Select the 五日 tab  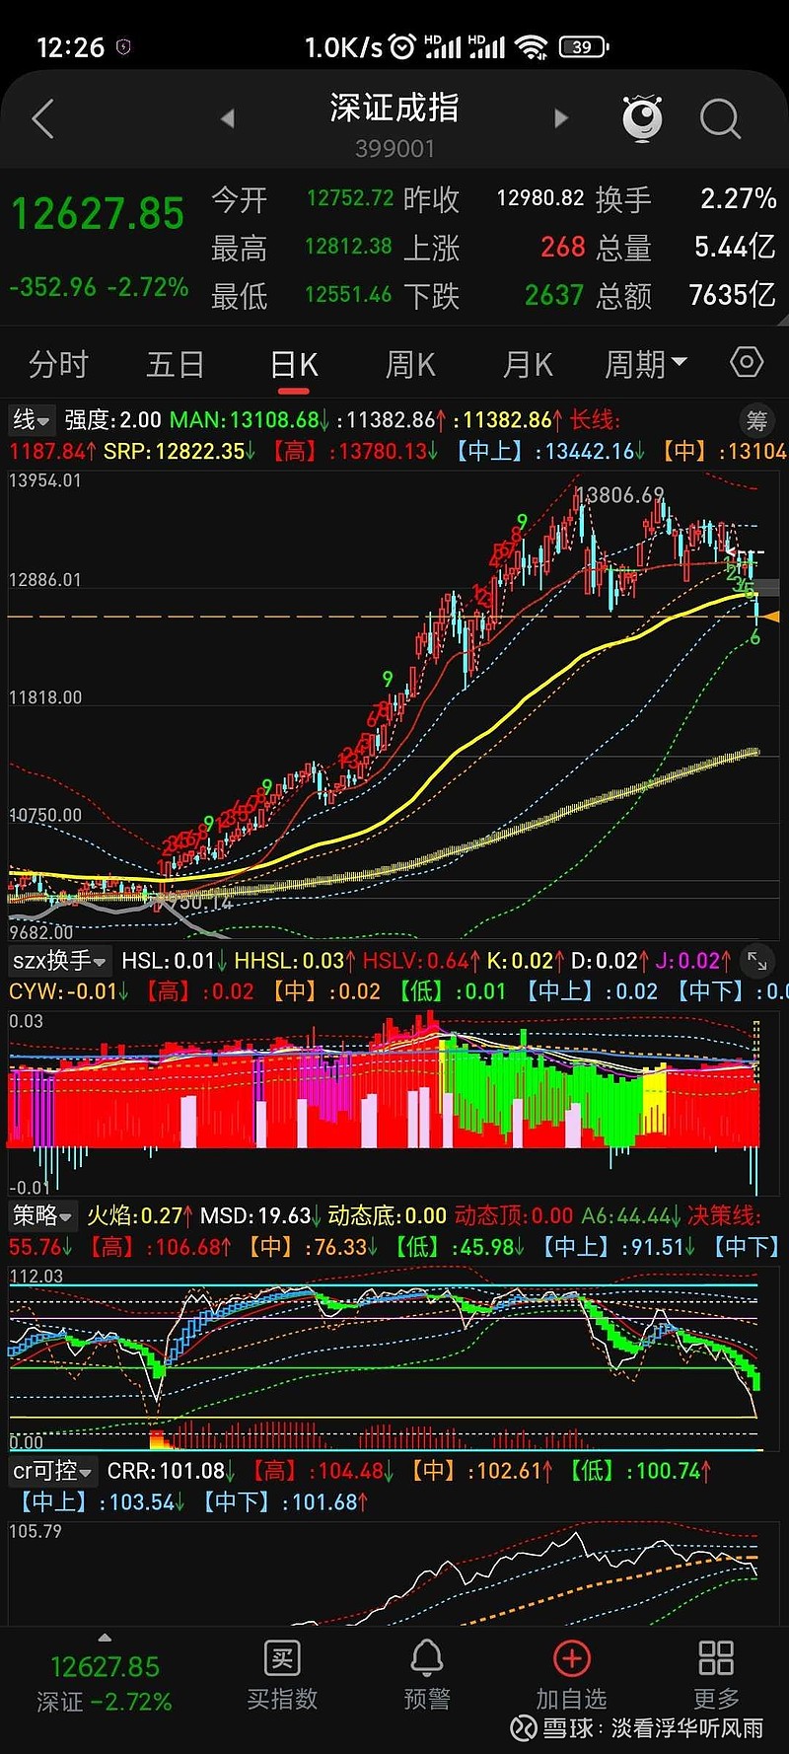[175, 365]
